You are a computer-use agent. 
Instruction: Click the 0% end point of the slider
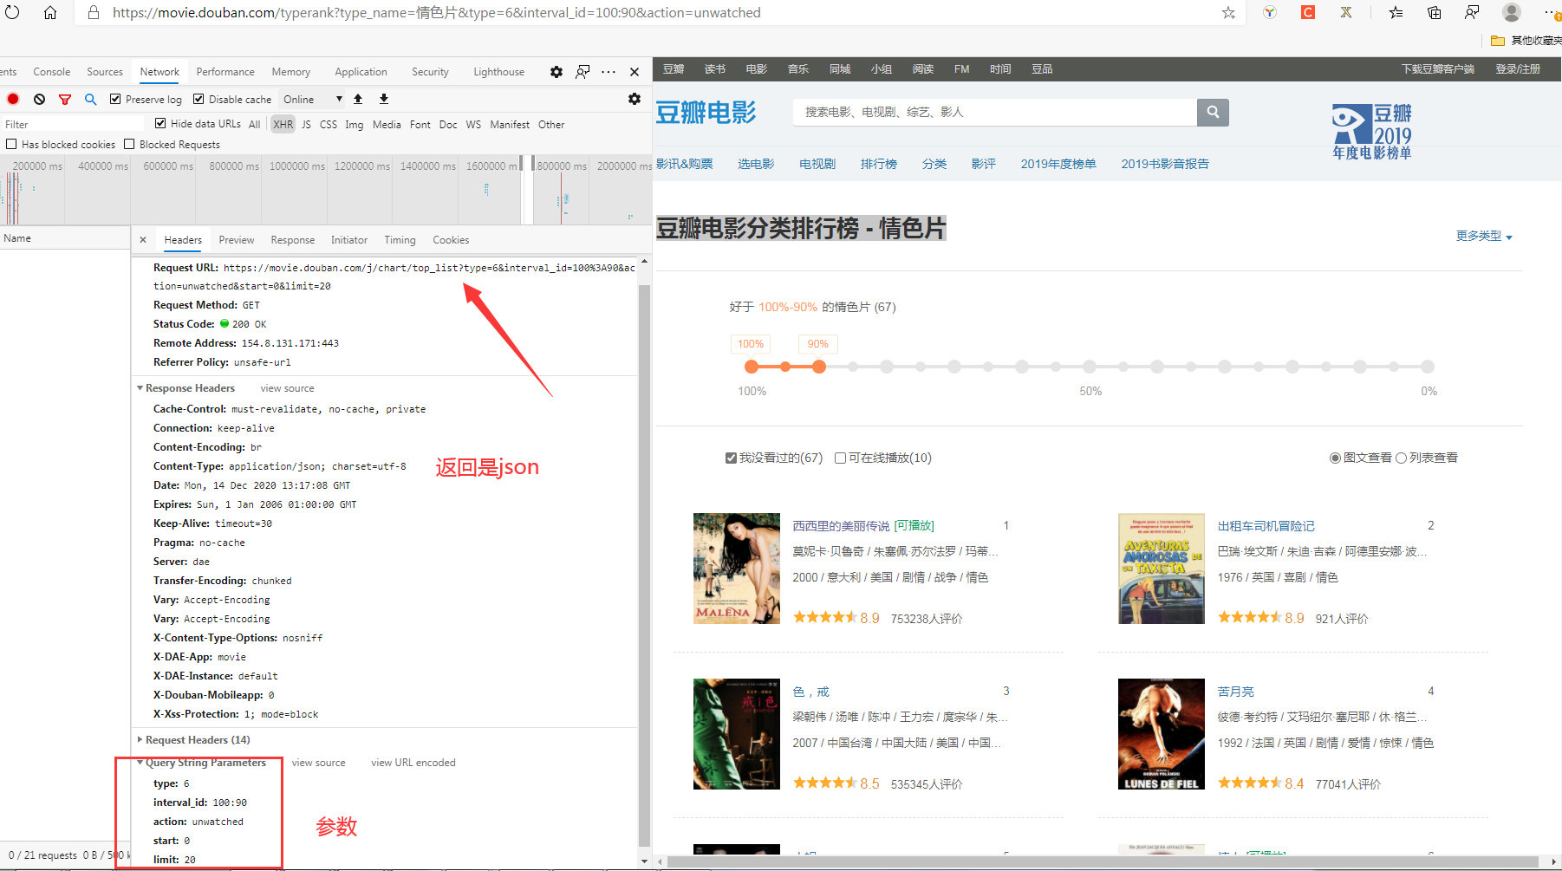(1428, 367)
